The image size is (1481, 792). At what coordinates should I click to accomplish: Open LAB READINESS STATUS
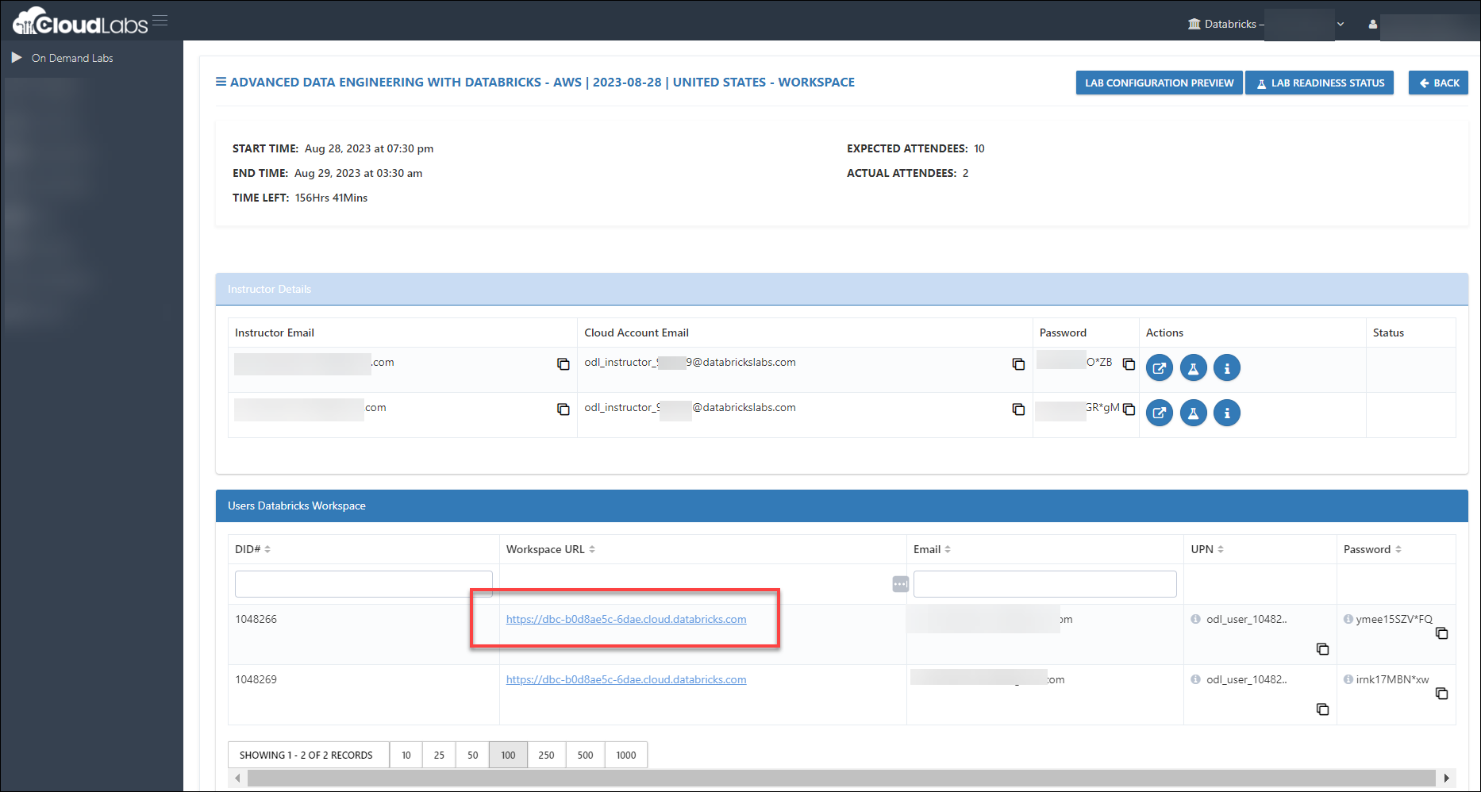1319,83
